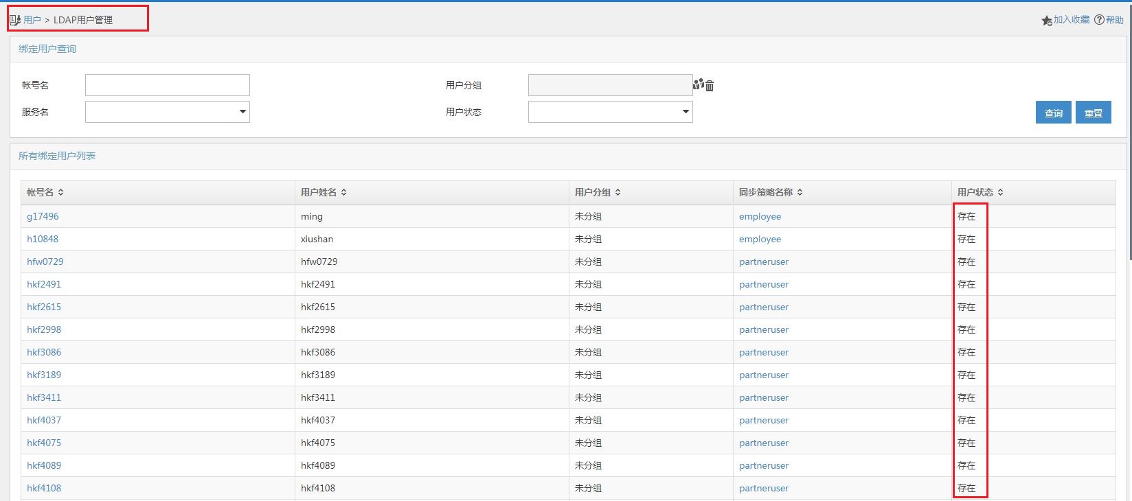This screenshot has height=501, width=1132.
Task: Click the trash icon beside 用户分组 field
Action: click(710, 86)
